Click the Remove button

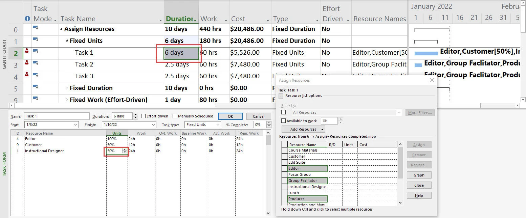coord(419,155)
